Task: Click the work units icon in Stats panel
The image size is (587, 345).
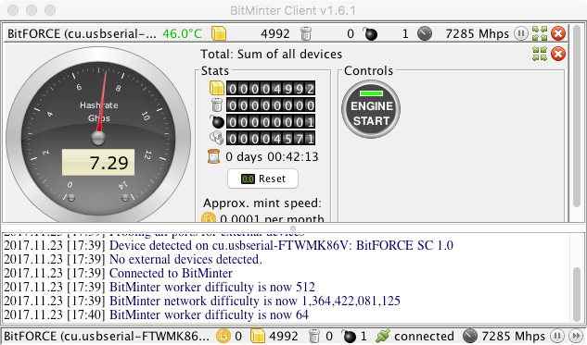Action: click(216, 138)
